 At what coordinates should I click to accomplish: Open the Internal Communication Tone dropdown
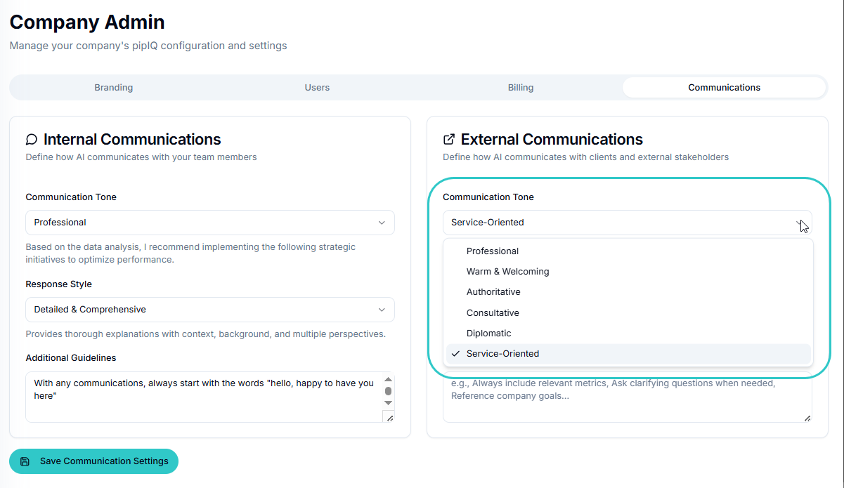(x=210, y=223)
